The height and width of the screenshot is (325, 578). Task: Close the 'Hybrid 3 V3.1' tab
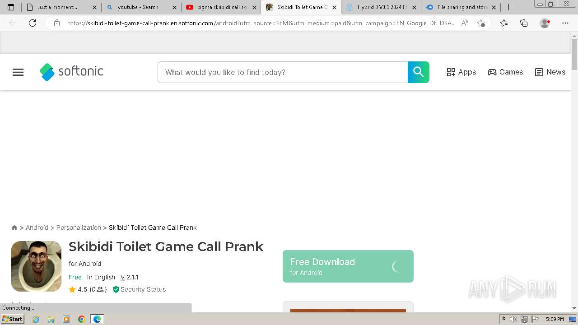click(x=414, y=7)
